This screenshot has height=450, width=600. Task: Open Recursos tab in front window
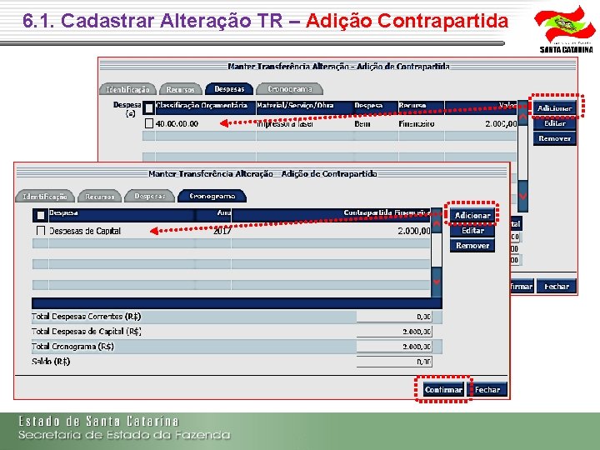point(99,197)
